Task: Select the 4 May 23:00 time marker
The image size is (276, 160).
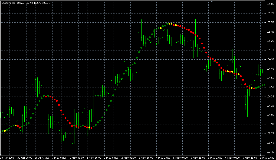Action: click(163, 158)
